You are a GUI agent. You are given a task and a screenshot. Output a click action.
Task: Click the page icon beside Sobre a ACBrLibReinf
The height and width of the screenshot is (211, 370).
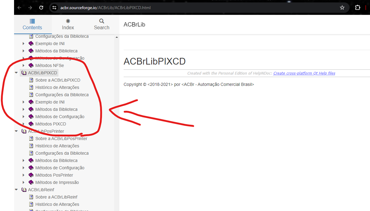coord(31,197)
